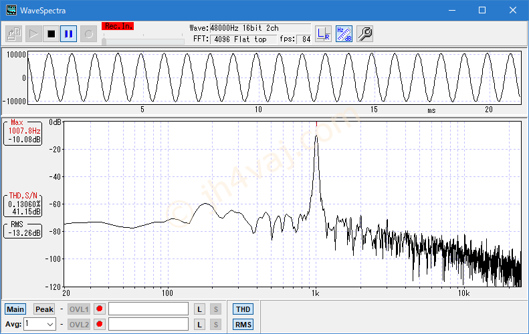This screenshot has width=529, height=334.
Task: Click the Record circle button
Action: pyautogui.click(x=88, y=33)
